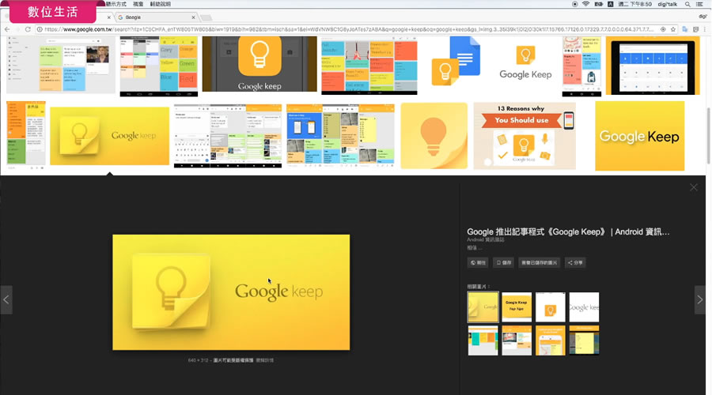Viewport: 712px width, 395px height.
Task: Open the 輔助說明 (Help) menu
Action: (166, 5)
